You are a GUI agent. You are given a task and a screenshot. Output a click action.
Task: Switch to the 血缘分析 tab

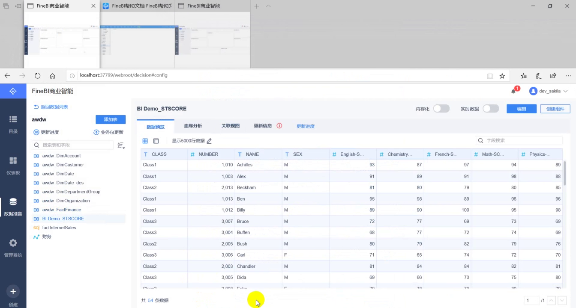click(x=193, y=126)
